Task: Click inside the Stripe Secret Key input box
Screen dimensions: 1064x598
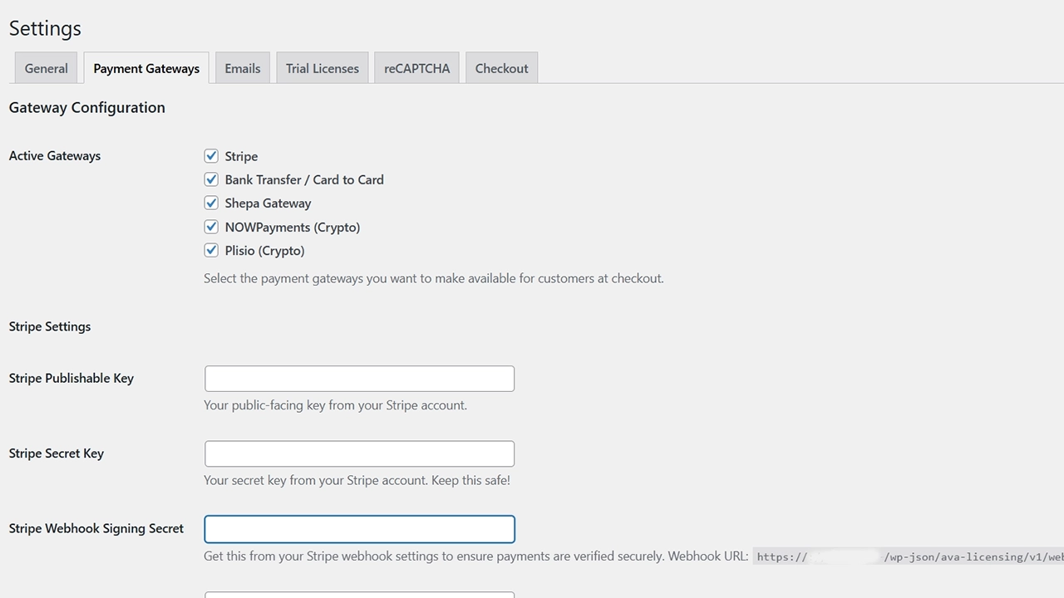Action: (359, 453)
